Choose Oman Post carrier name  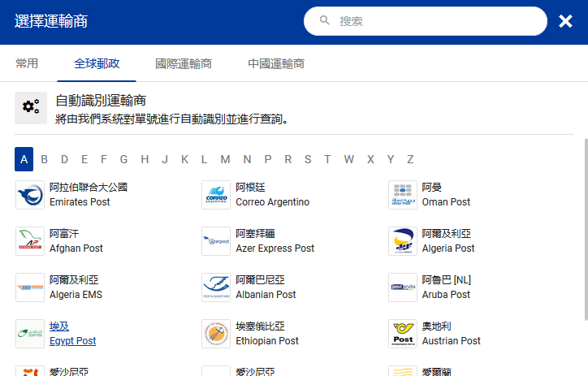pos(446,202)
